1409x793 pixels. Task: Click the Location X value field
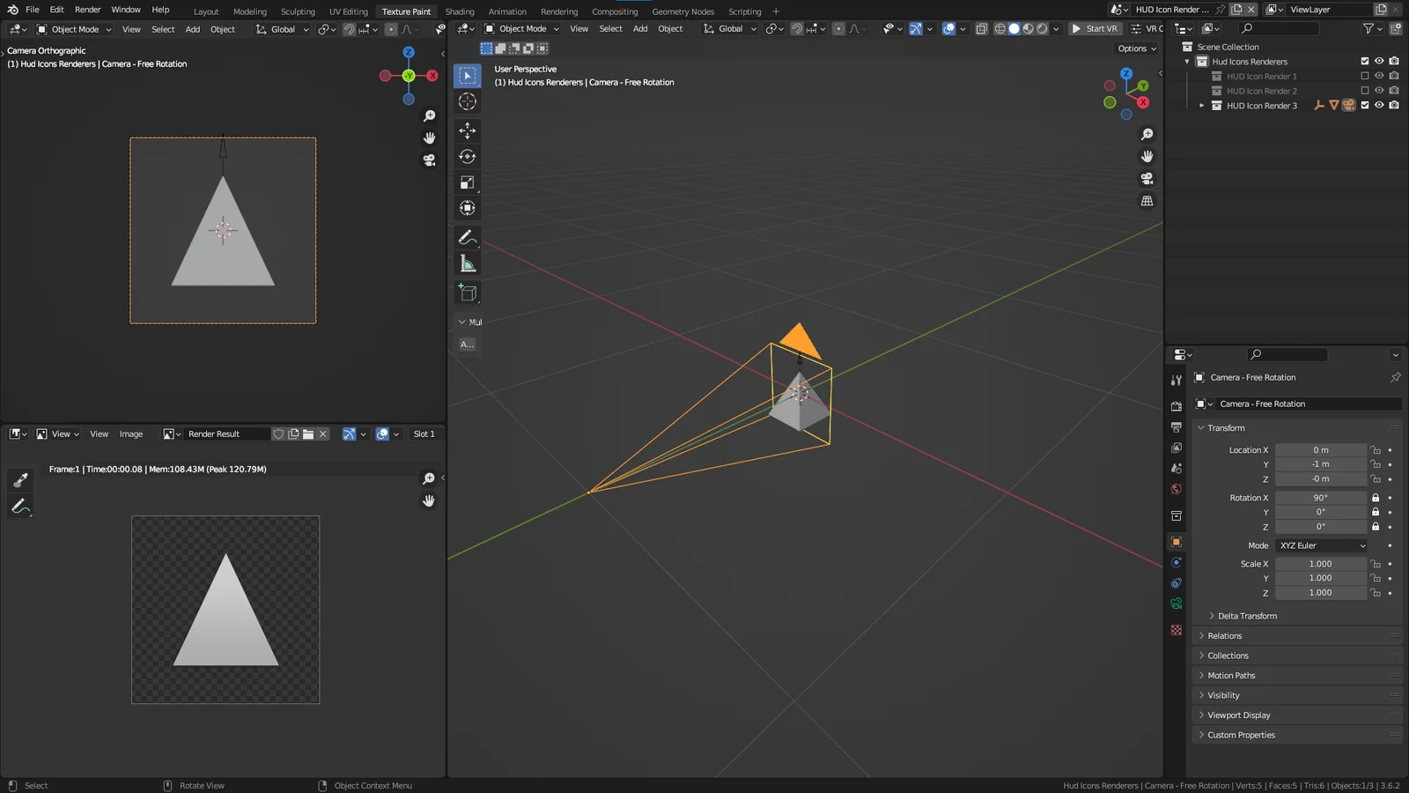pyautogui.click(x=1320, y=450)
